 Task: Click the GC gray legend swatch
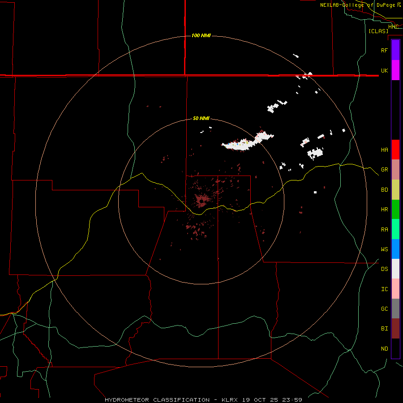click(395, 309)
